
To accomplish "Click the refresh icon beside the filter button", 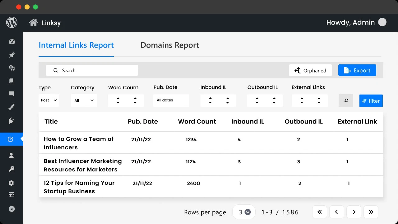I will click(346, 100).
